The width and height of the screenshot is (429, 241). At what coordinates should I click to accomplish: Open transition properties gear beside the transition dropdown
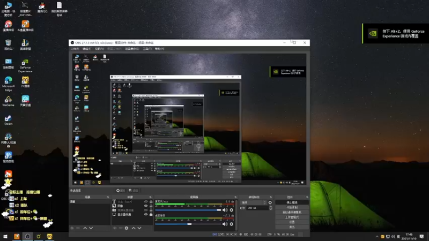click(x=270, y=202)
